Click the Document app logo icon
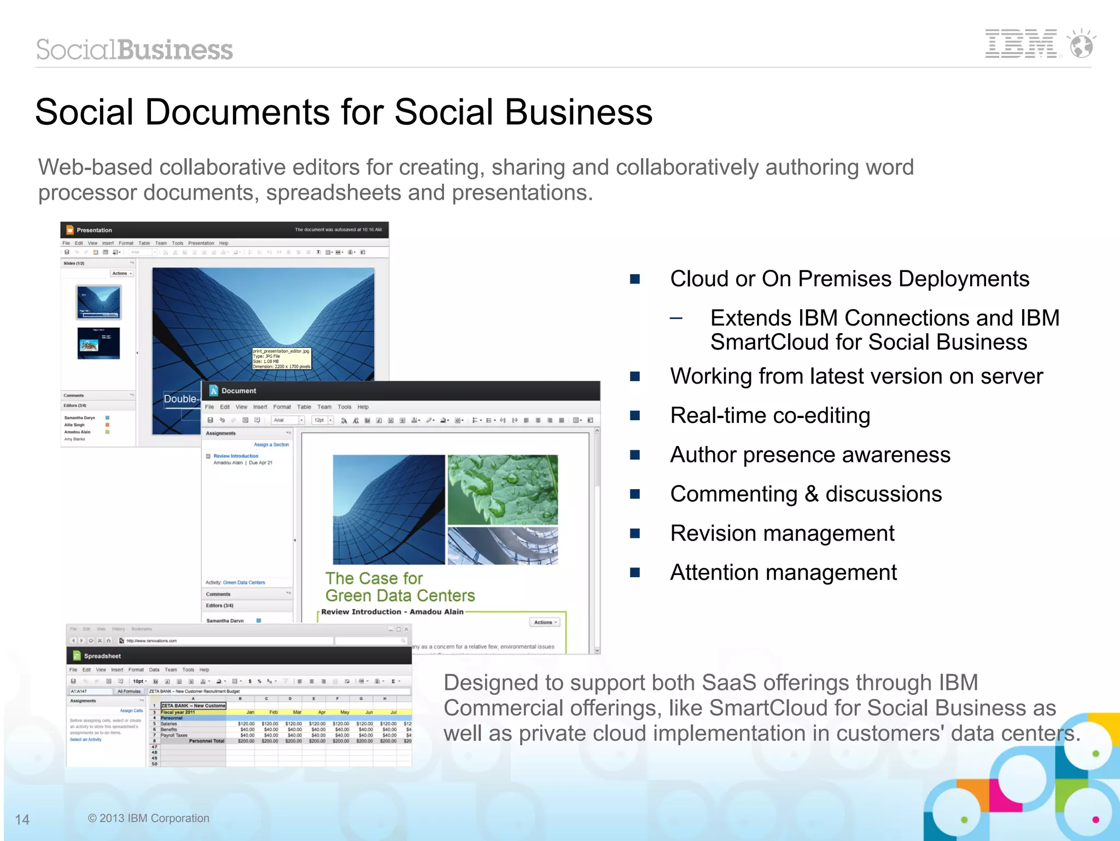The width and height of the screenshot is (1120, 841). click(214, 391)
